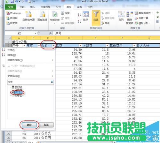
Task: Toggle the 筛选 (Filter) funnel button
Action: (x=96, y=18)
